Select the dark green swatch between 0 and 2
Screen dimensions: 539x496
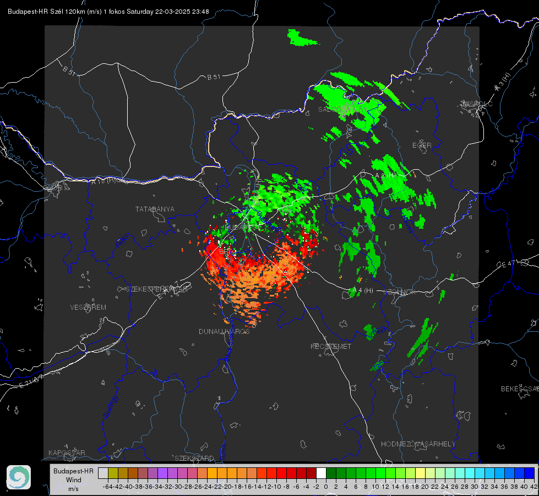331,473
